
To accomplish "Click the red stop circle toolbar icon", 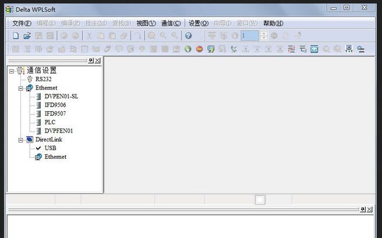I will point(199,49).
